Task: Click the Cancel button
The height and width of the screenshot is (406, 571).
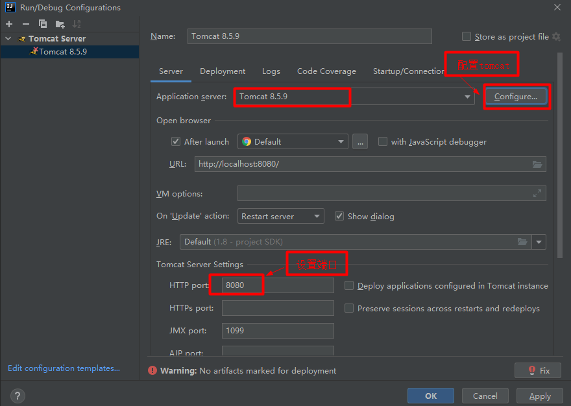Action: point(485,396)
